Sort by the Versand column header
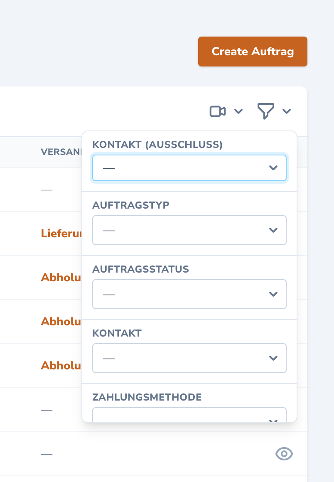Image resolution: width=334 pixels, height=482 pixels. (x=61, y=152)
